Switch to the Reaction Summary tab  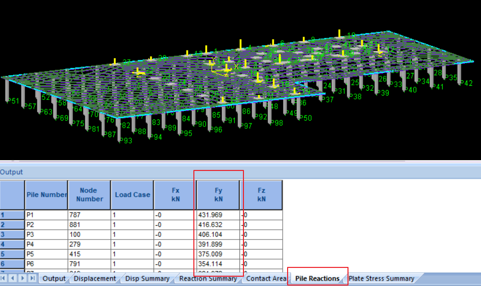tap(208, 279)
